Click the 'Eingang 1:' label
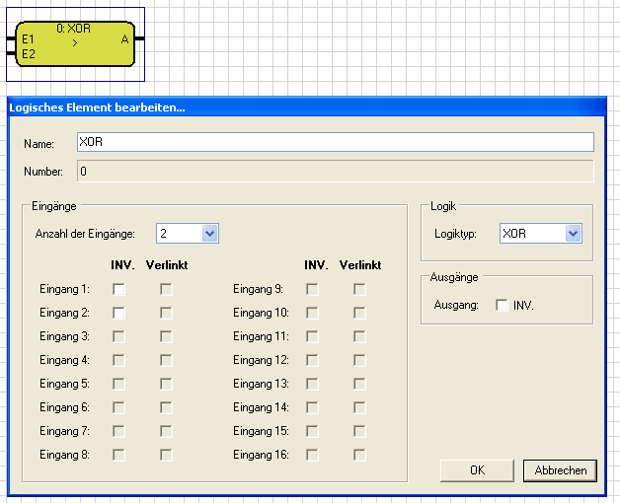 coord(64,289)
